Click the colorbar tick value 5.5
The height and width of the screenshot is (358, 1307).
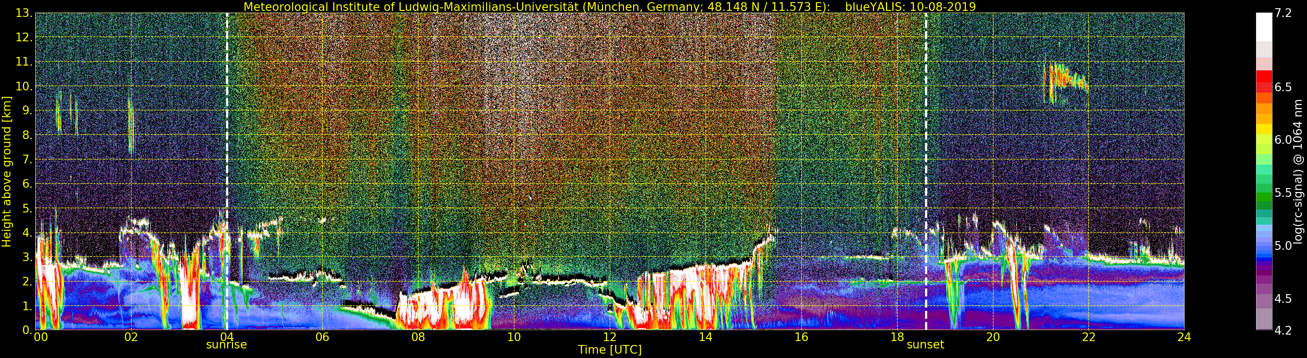tap(1283, 193)
